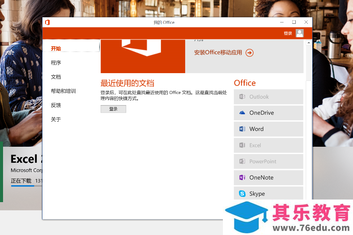Image resolution: width=353 pixels, height=235 pixels.
Task: Open the Skype tile
Action: 268,193
